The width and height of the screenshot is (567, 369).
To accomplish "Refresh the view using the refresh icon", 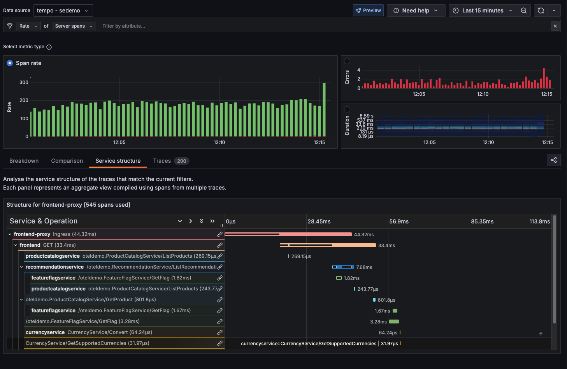I will (541, 11).
